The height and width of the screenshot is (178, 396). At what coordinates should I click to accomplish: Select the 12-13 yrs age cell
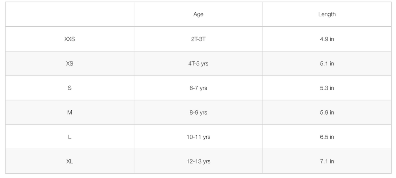tap(198, 161)
